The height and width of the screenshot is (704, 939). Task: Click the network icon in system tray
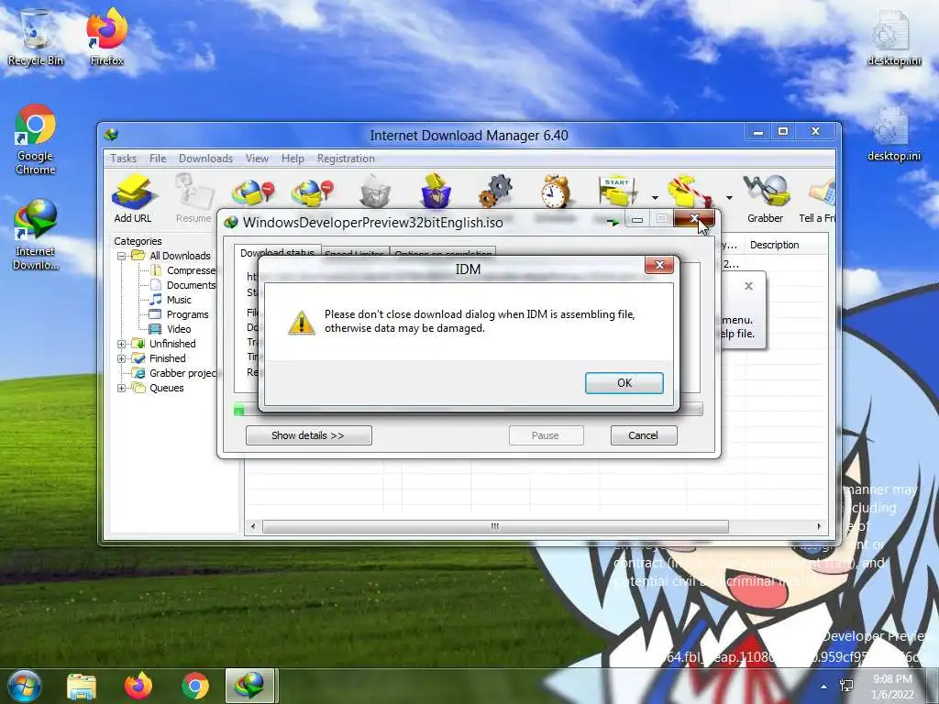(x=847, y=687)
